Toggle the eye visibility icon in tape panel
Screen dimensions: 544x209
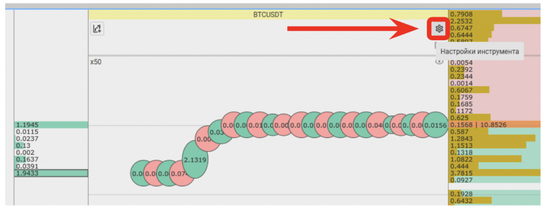pyautogui.click(x=439, y=62)
